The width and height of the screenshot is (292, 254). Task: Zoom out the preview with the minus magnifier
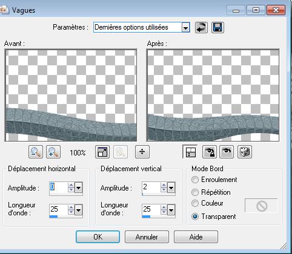(x=36, y=152)
